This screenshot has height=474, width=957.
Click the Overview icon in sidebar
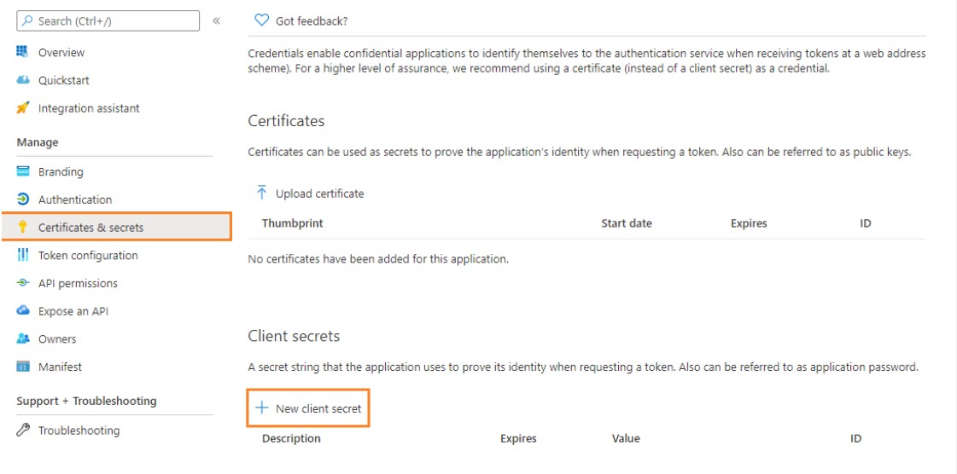(23, 53)
